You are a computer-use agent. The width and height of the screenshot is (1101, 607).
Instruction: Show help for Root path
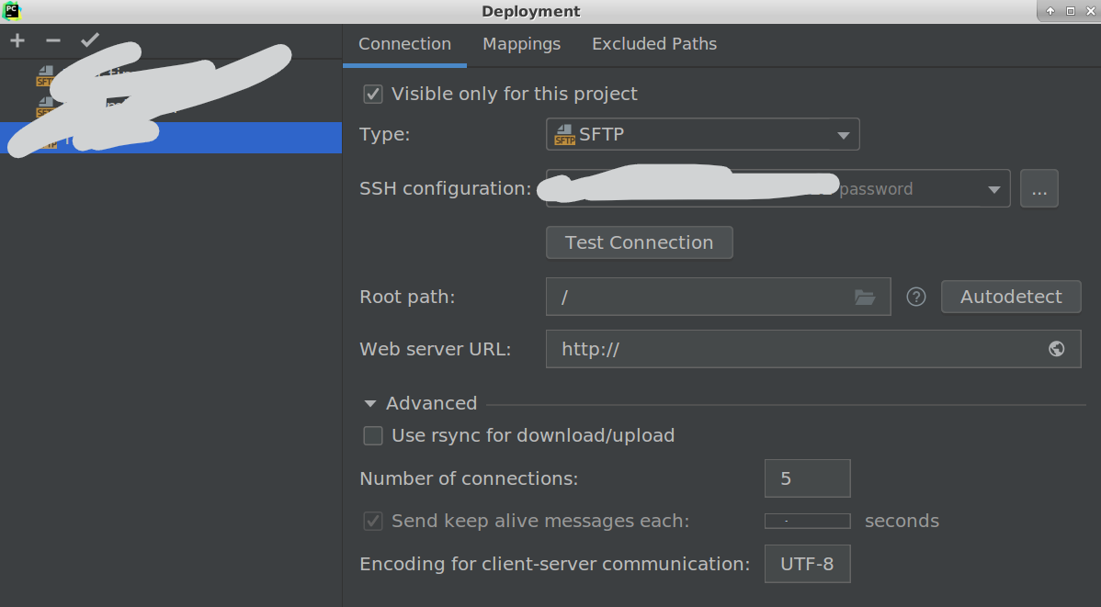tap(915, 297)
